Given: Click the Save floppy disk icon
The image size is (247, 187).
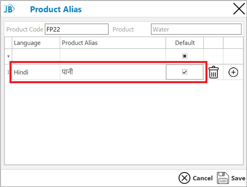Looking at the screenshot, I should (x=223, y=178).
